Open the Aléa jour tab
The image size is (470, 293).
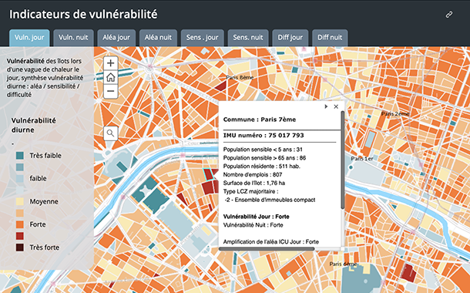[x=116, y=38]
